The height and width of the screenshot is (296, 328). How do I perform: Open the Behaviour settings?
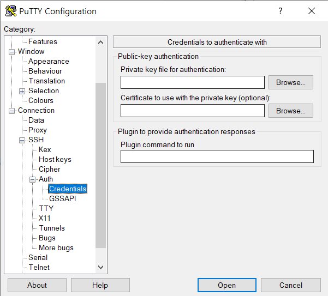tap(45, 71)
